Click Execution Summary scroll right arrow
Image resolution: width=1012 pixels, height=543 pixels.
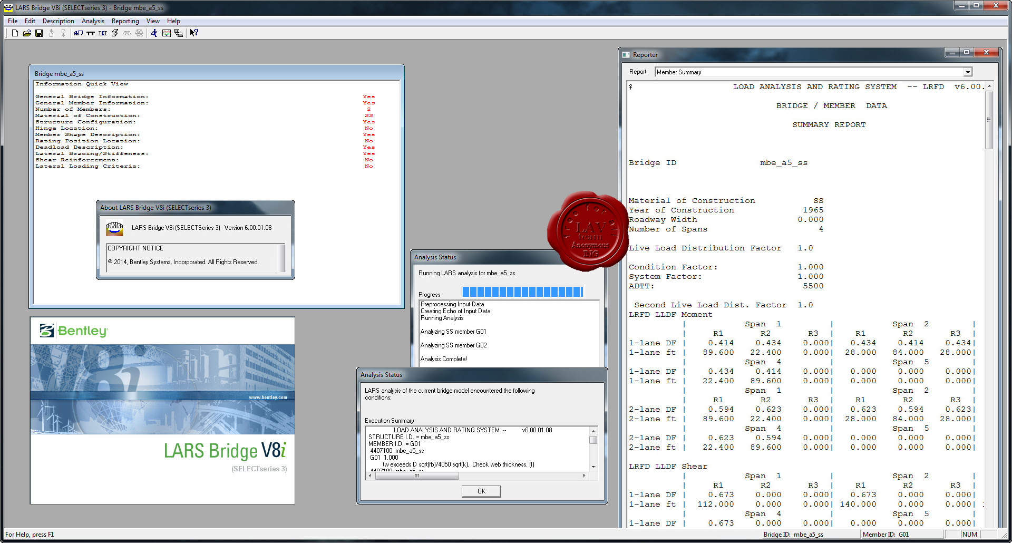point(584,476)
